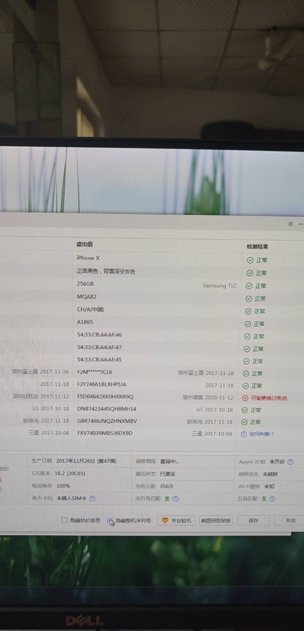The width and height of the screenshot is (304, 631).
Task: Select the Wi-Fi模块 未知 value
Action: point(269,486)
